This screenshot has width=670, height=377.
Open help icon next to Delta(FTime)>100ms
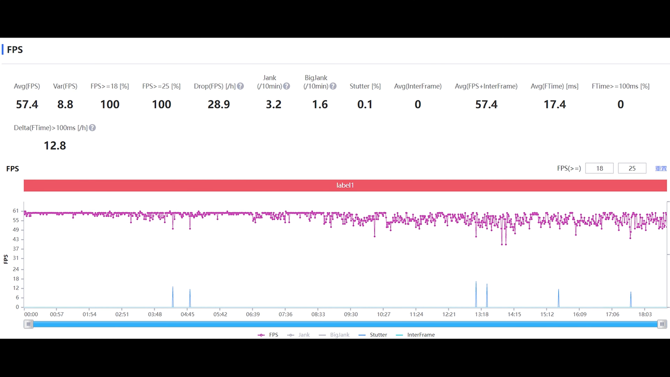[x=92, y=128]
